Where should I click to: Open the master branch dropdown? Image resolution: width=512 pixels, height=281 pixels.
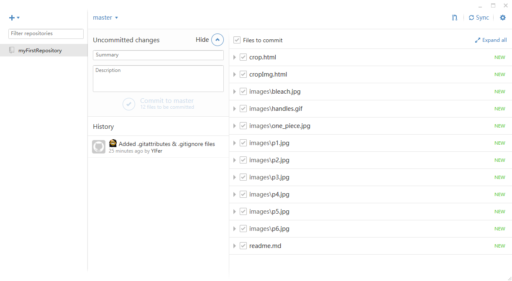click(105, 18)
